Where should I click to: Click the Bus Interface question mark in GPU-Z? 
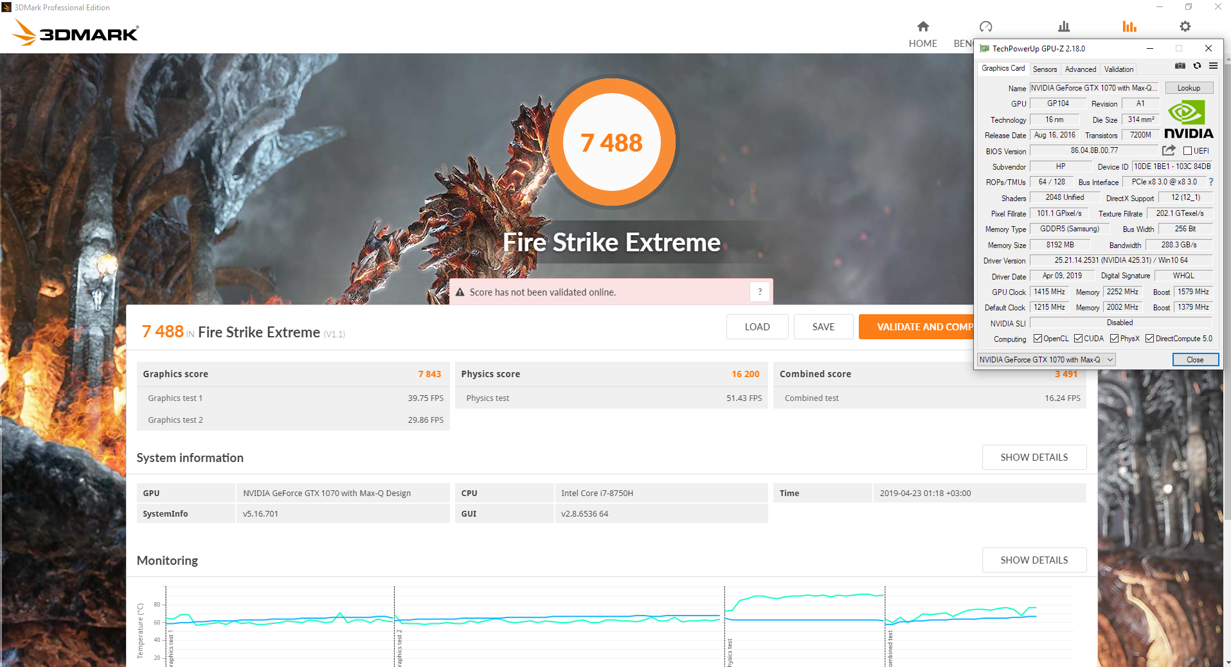(x=1211, y=182)
